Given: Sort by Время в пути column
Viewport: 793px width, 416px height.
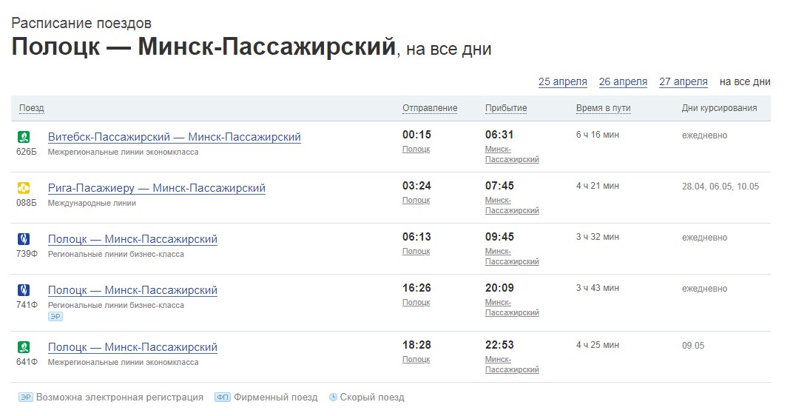Looking at the screenshot, I should [603, 108].
